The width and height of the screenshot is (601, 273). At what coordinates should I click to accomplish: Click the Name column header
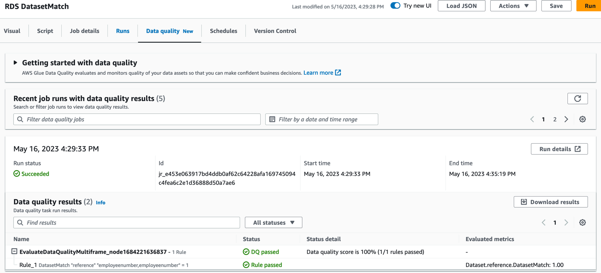pos(21,239)
